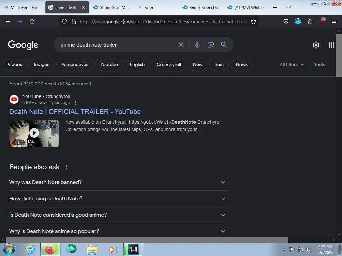Go back to the previous page
Image resolution: width=342 pixels, height=256 pixels.
pyautogui.click(x=8, y=22)
